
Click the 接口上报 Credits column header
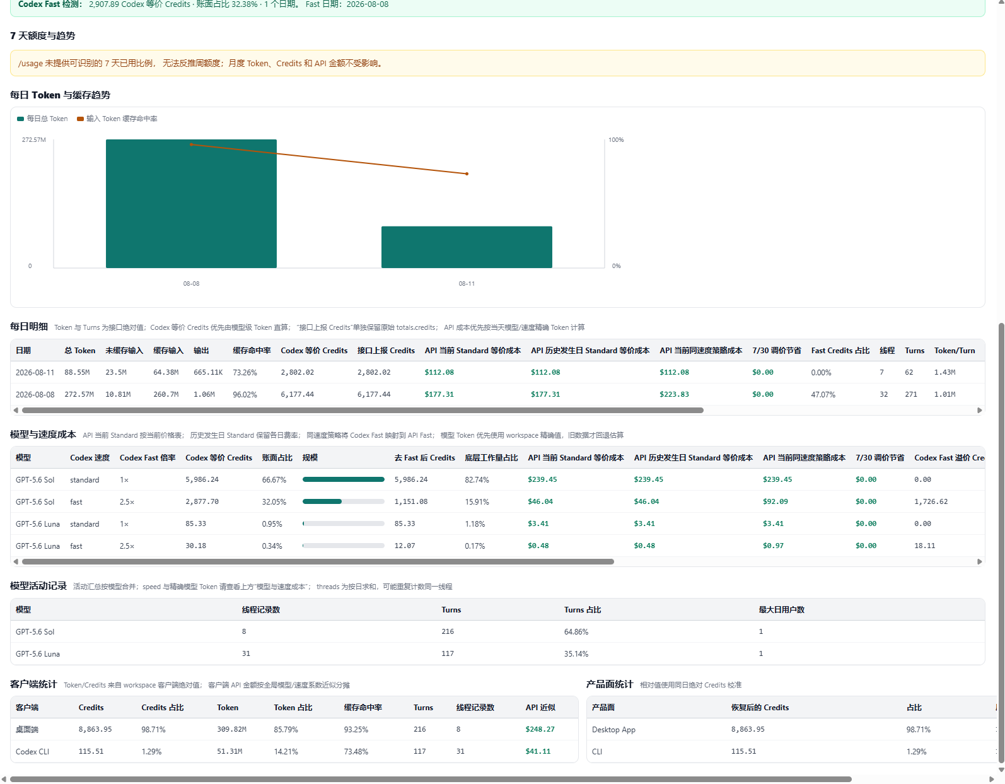(386, 351)
